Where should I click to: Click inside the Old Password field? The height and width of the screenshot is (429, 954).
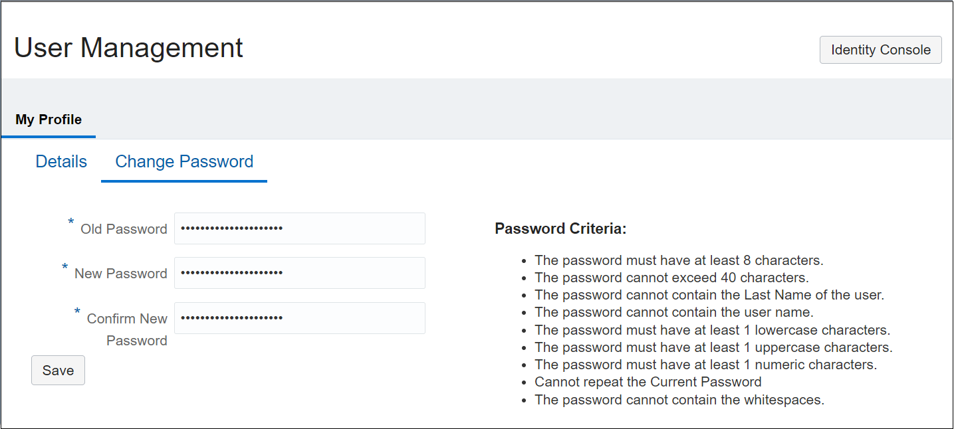point(299,228)
